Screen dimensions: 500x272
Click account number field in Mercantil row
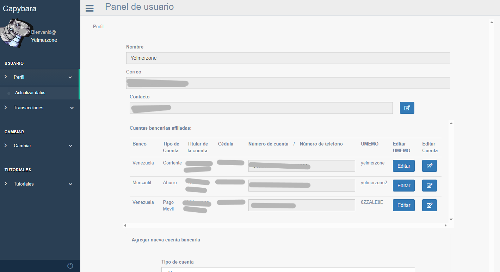click(x=302, y=186)
